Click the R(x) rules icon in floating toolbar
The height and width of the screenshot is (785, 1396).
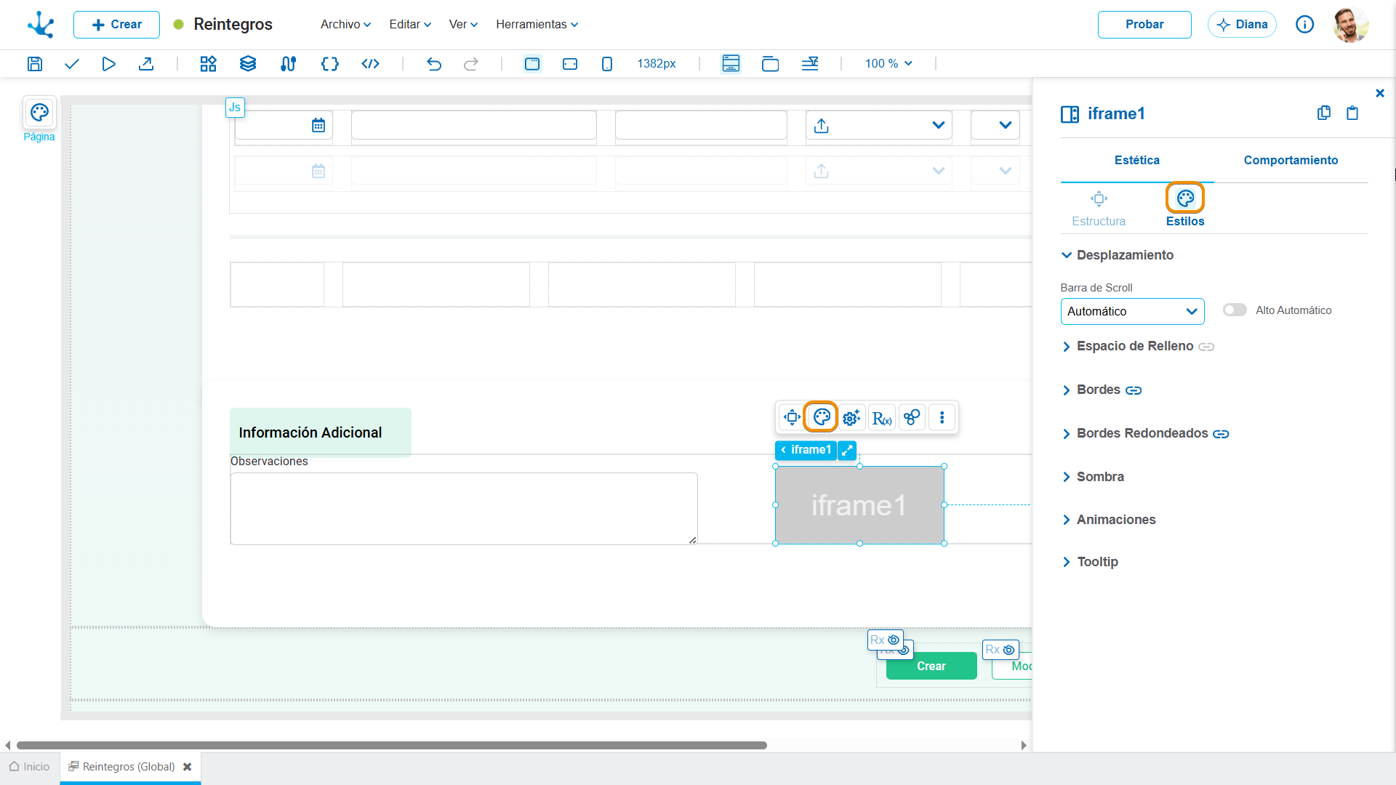click(882, 417)
